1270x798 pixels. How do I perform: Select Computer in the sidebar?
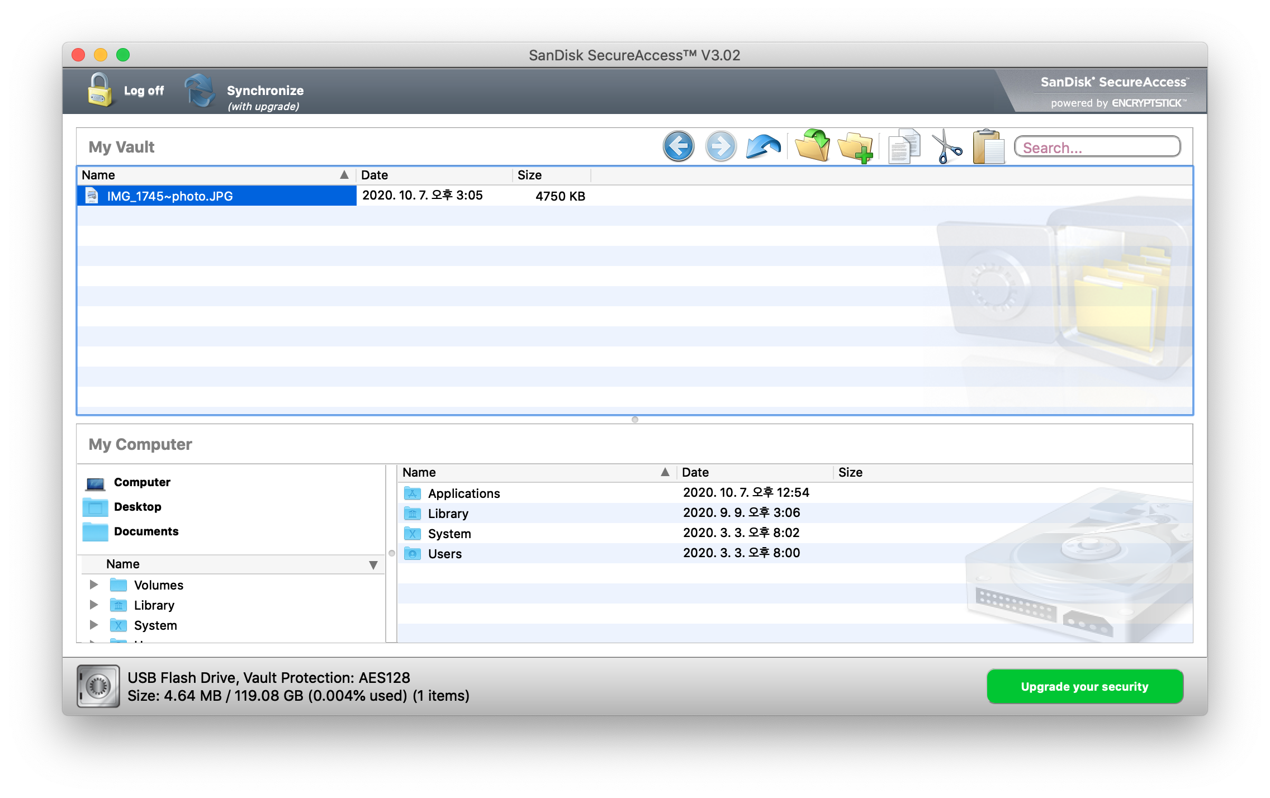click(142, 482)
